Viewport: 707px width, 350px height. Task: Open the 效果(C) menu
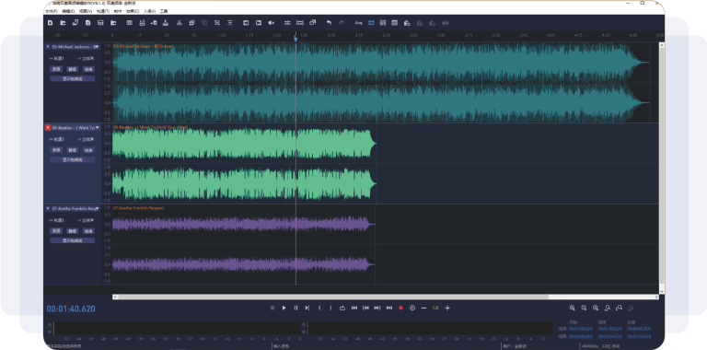[133, 10]
